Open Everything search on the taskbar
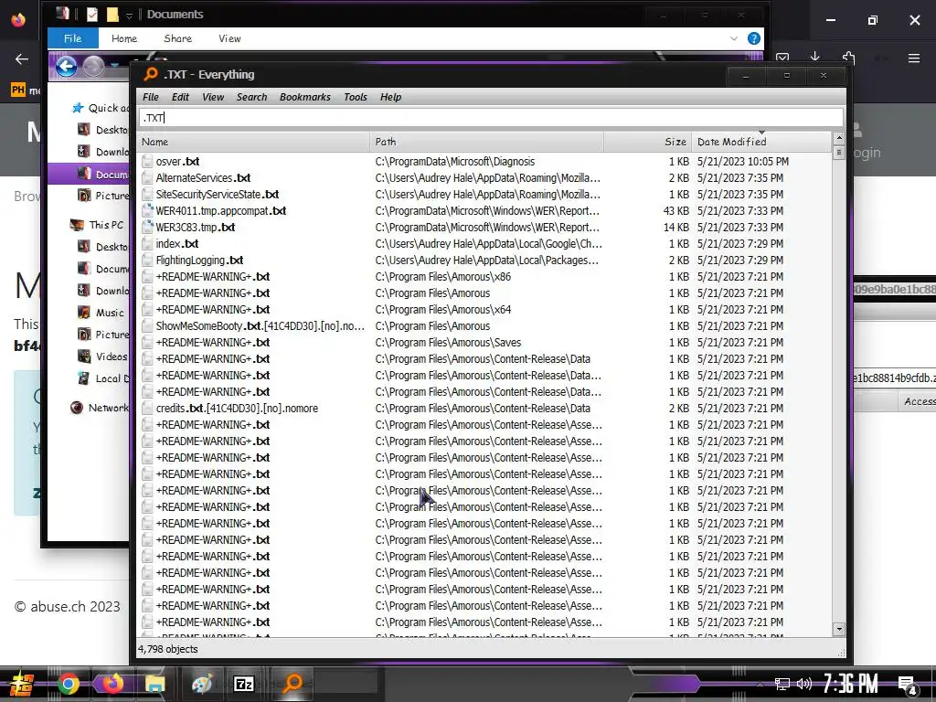This screenshot has height=702, width=936. [x=292, y=683]
